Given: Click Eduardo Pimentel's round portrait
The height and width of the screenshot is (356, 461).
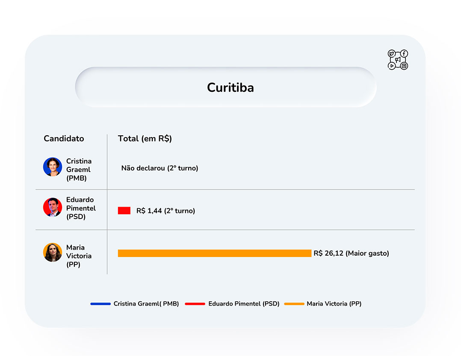Looking at the screenshot, I should coord(53,207).
